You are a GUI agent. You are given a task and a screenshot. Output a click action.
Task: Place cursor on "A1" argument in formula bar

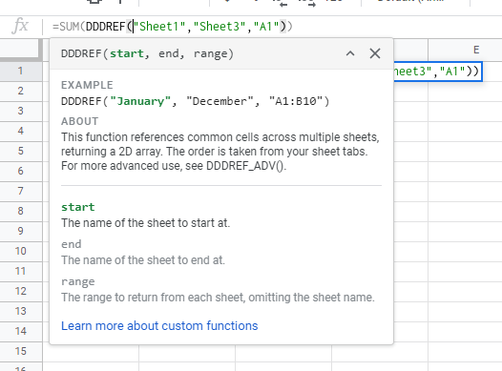[266, 26]
